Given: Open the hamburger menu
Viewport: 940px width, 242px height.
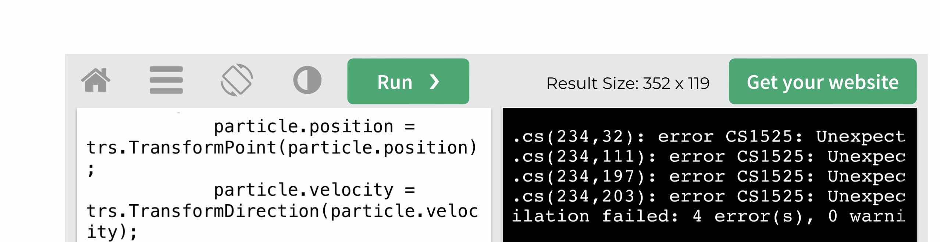Looking at the screenshot, I should 166,80.
